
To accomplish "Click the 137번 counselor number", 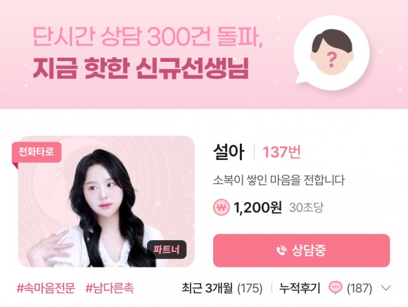I will pyautogui.click(x=281, y=152).
